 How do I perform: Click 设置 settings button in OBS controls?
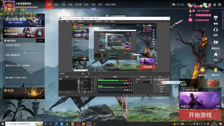161,89
